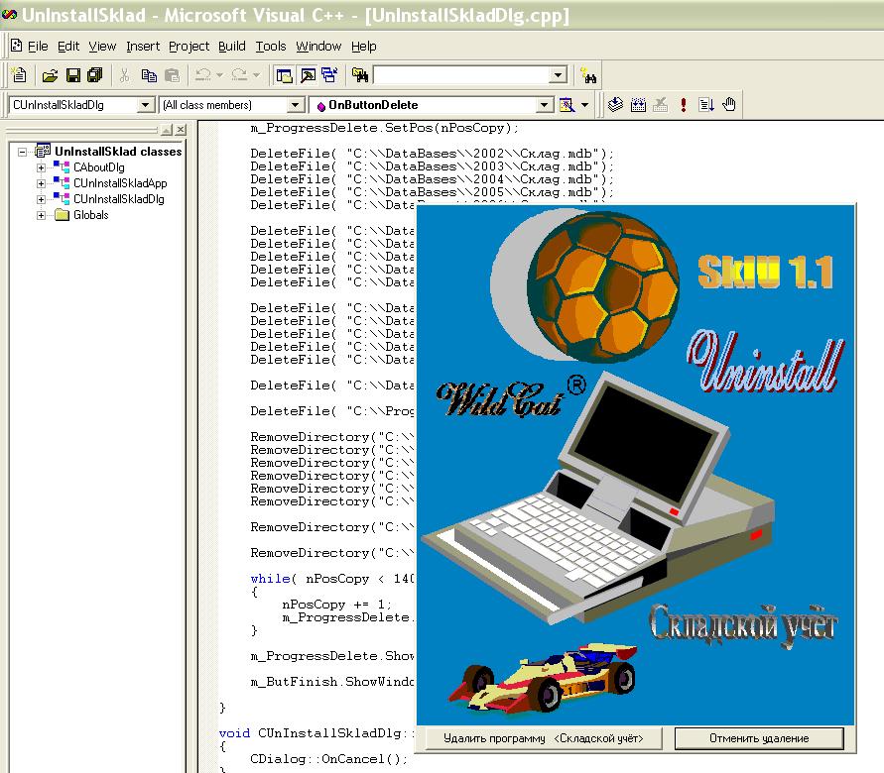Screen dimensions: 884x773
Task: Click the Copy icon in the toolbar
Action: point(149,75)
